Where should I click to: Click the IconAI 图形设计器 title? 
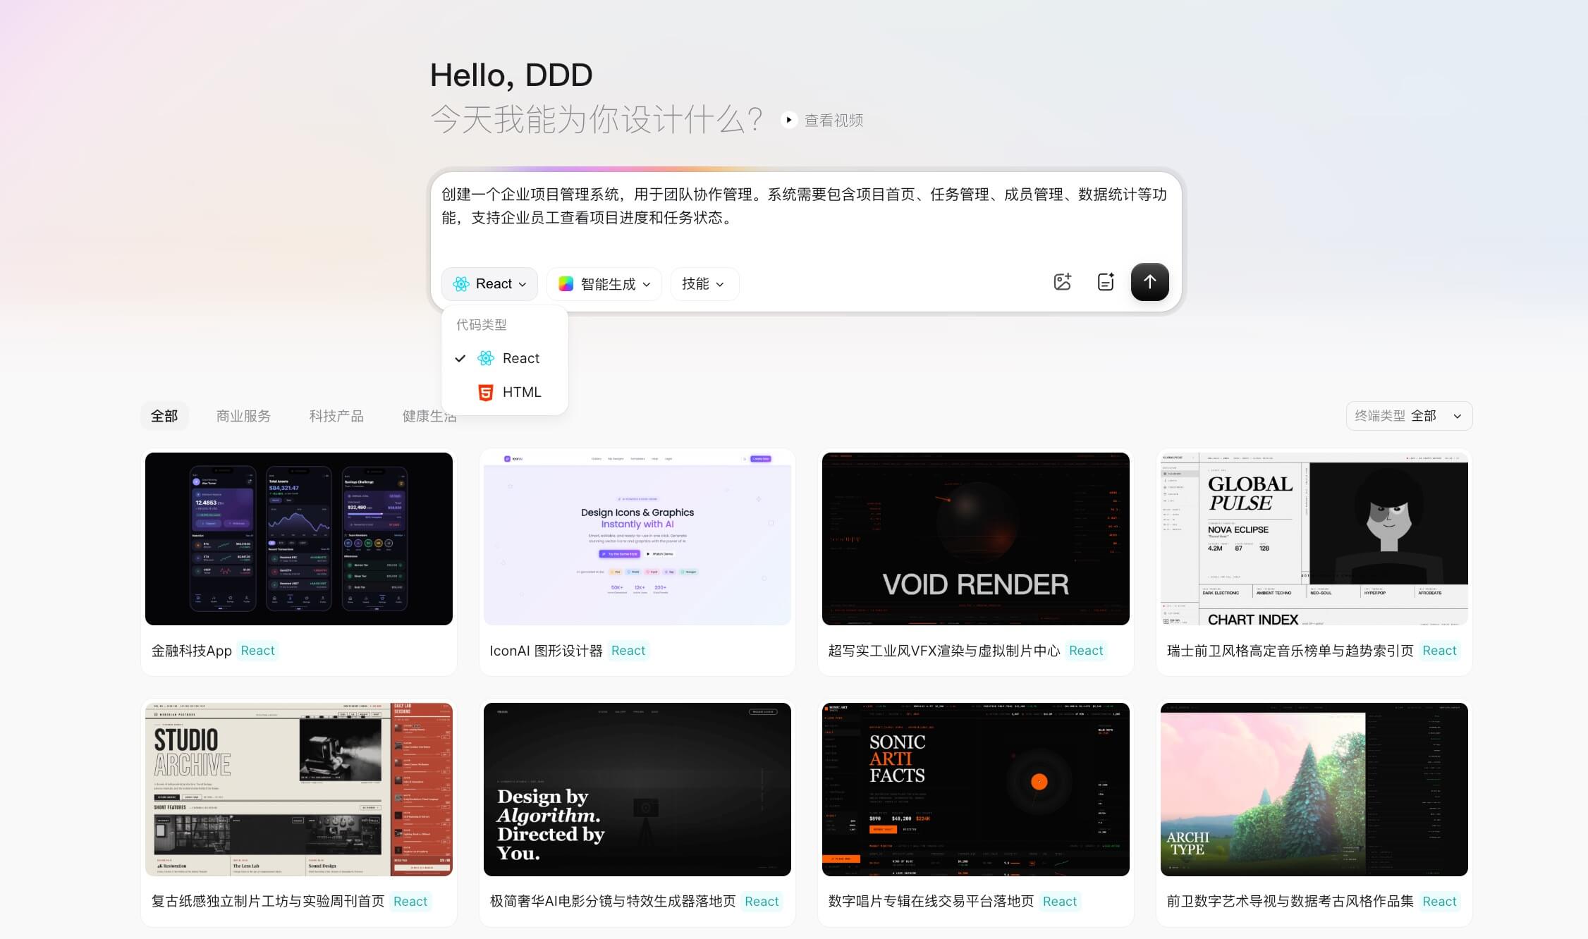546,651
